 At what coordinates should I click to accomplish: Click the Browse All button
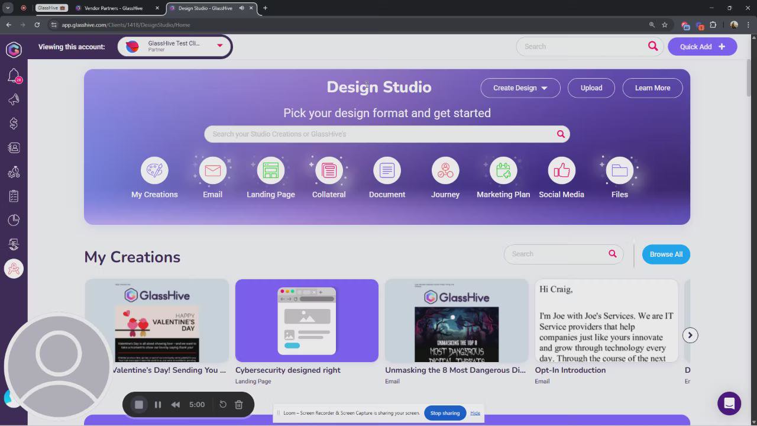[666, 254]
